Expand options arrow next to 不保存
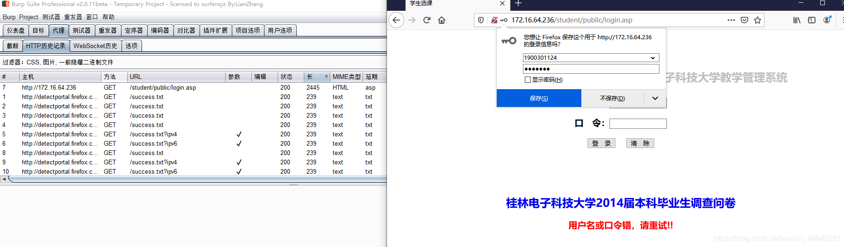Viewport: 844px width, 247px height. pyautogui.click(x=655, y=98)
